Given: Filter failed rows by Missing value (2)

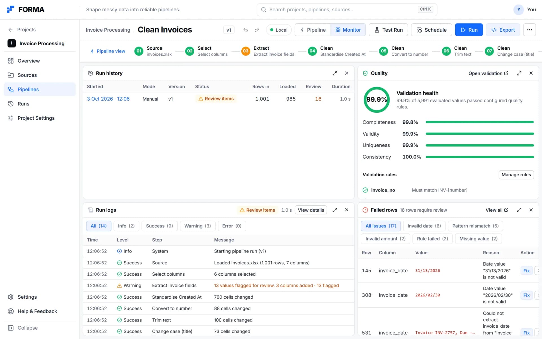Looking at the screenshot, I should 478,239.
